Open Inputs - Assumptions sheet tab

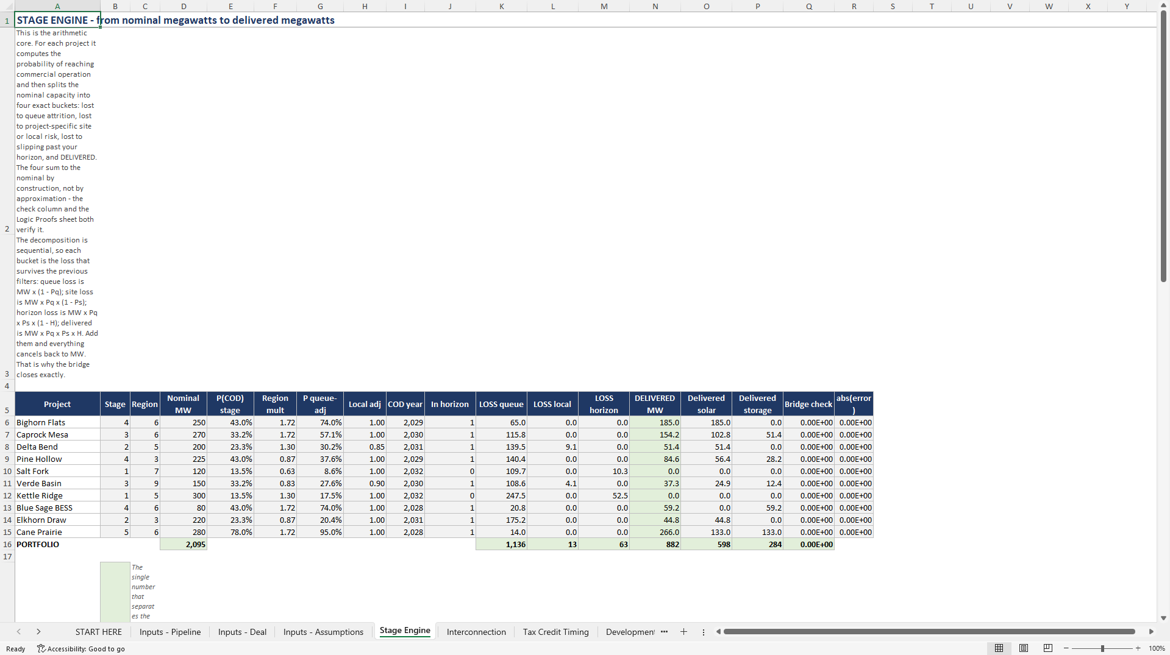323,632
